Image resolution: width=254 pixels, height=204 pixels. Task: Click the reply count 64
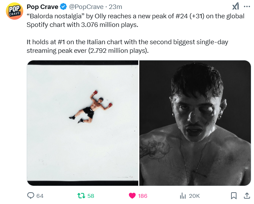pos(40,196)
